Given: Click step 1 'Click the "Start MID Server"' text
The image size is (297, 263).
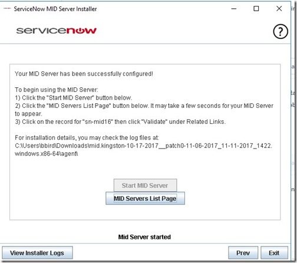Looking at the screenshot, I should 74,98.
